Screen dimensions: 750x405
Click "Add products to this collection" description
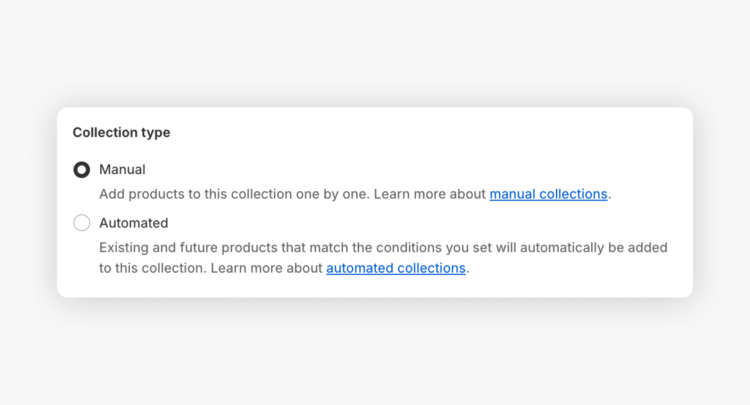click(x=194, y=194)
